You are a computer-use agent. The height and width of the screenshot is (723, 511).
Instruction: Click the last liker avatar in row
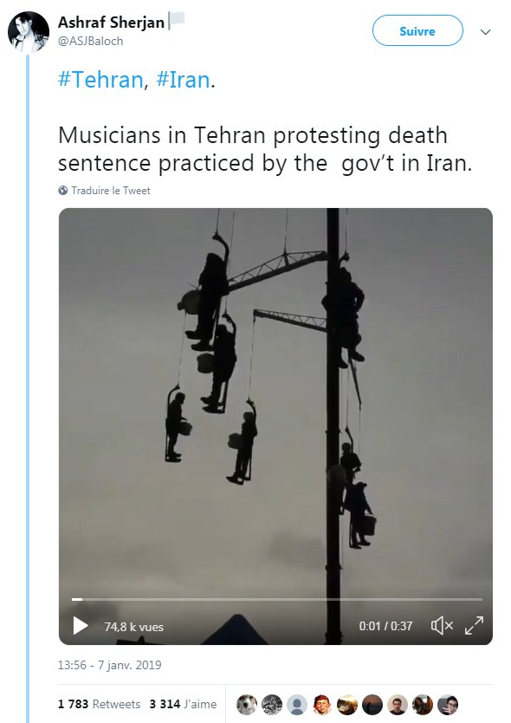[448, 705]
